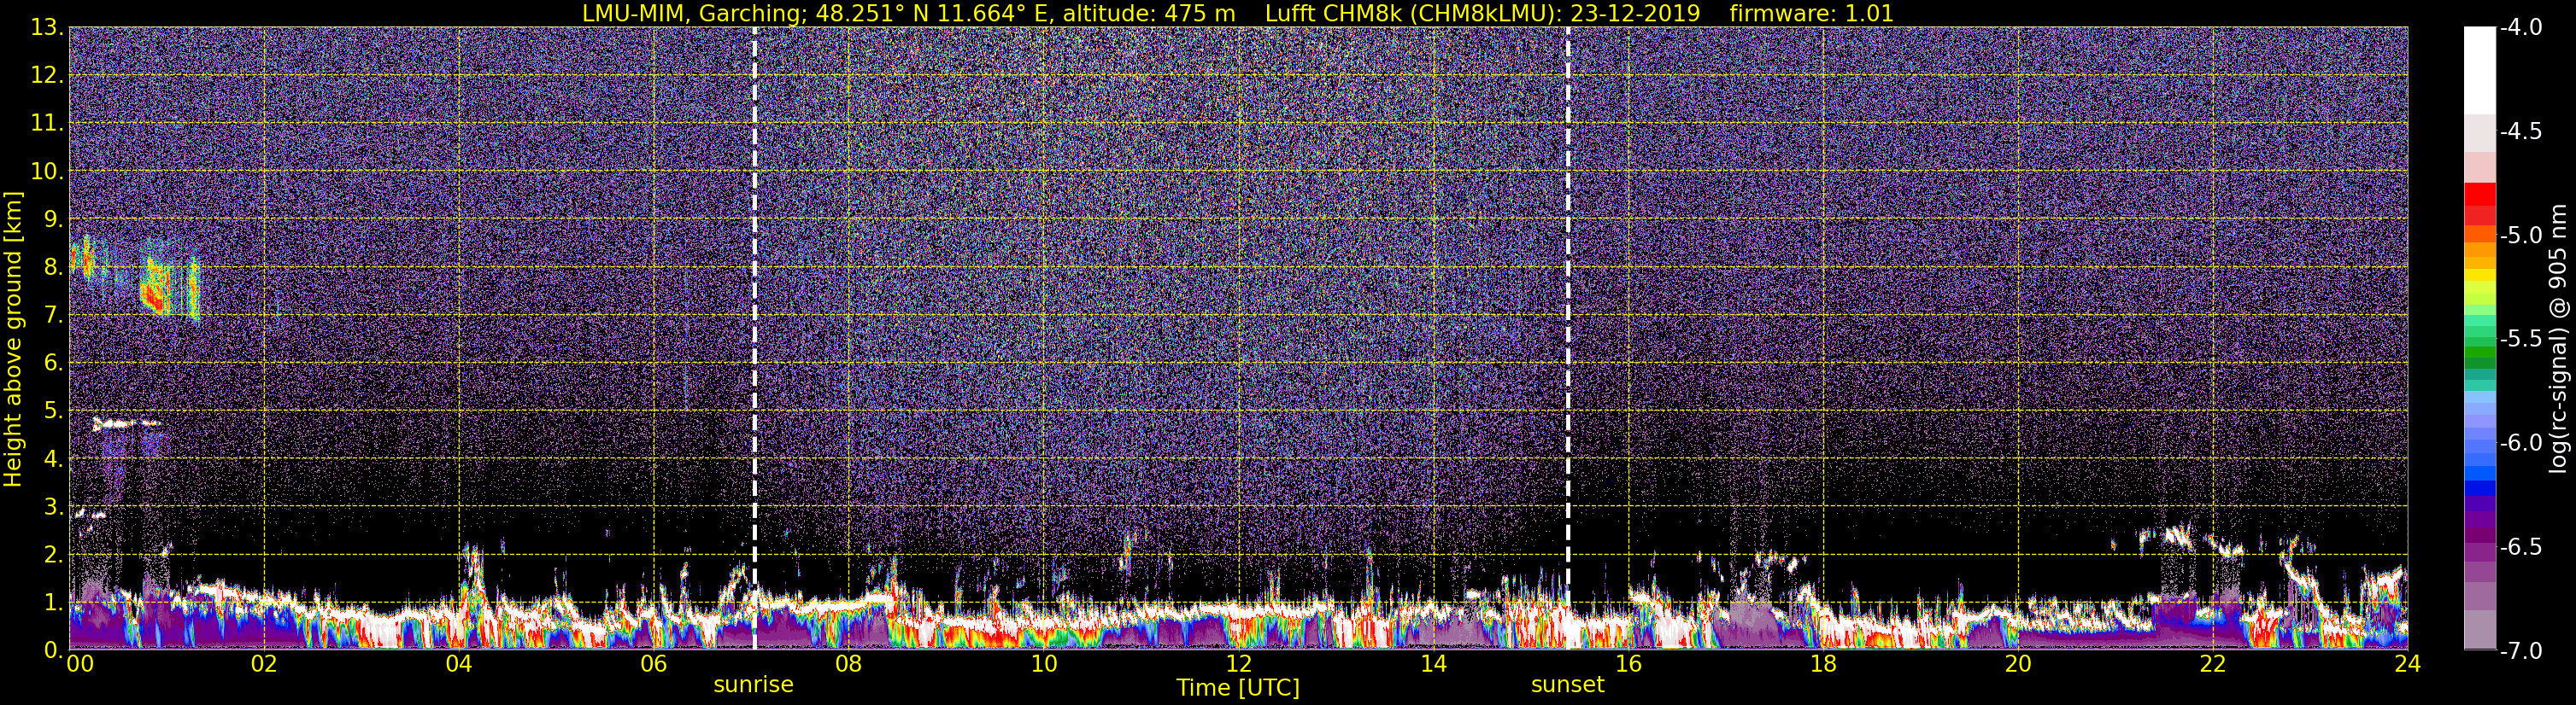Click the 'Time [UTC]' axis label

tap(1238, 688)
